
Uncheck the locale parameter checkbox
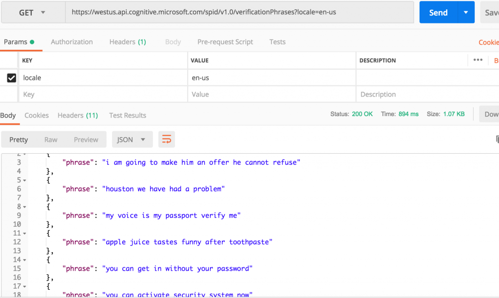click(x=12, y=78)
